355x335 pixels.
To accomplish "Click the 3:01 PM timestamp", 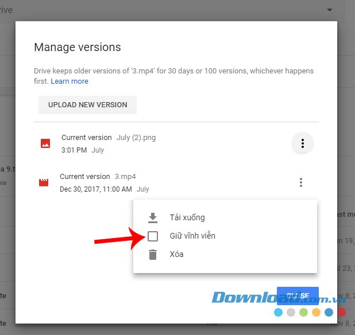I will [x=74, y=150].
